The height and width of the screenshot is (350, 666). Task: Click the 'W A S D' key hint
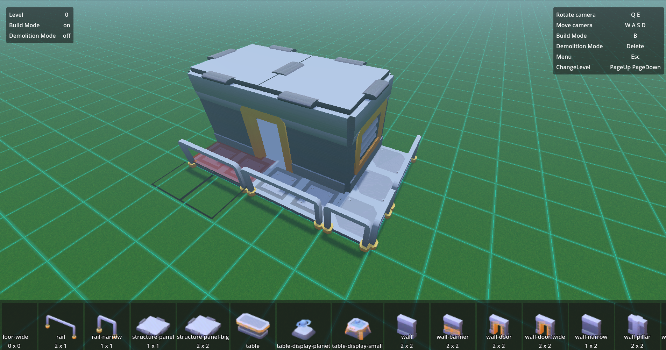click(635, 25)
